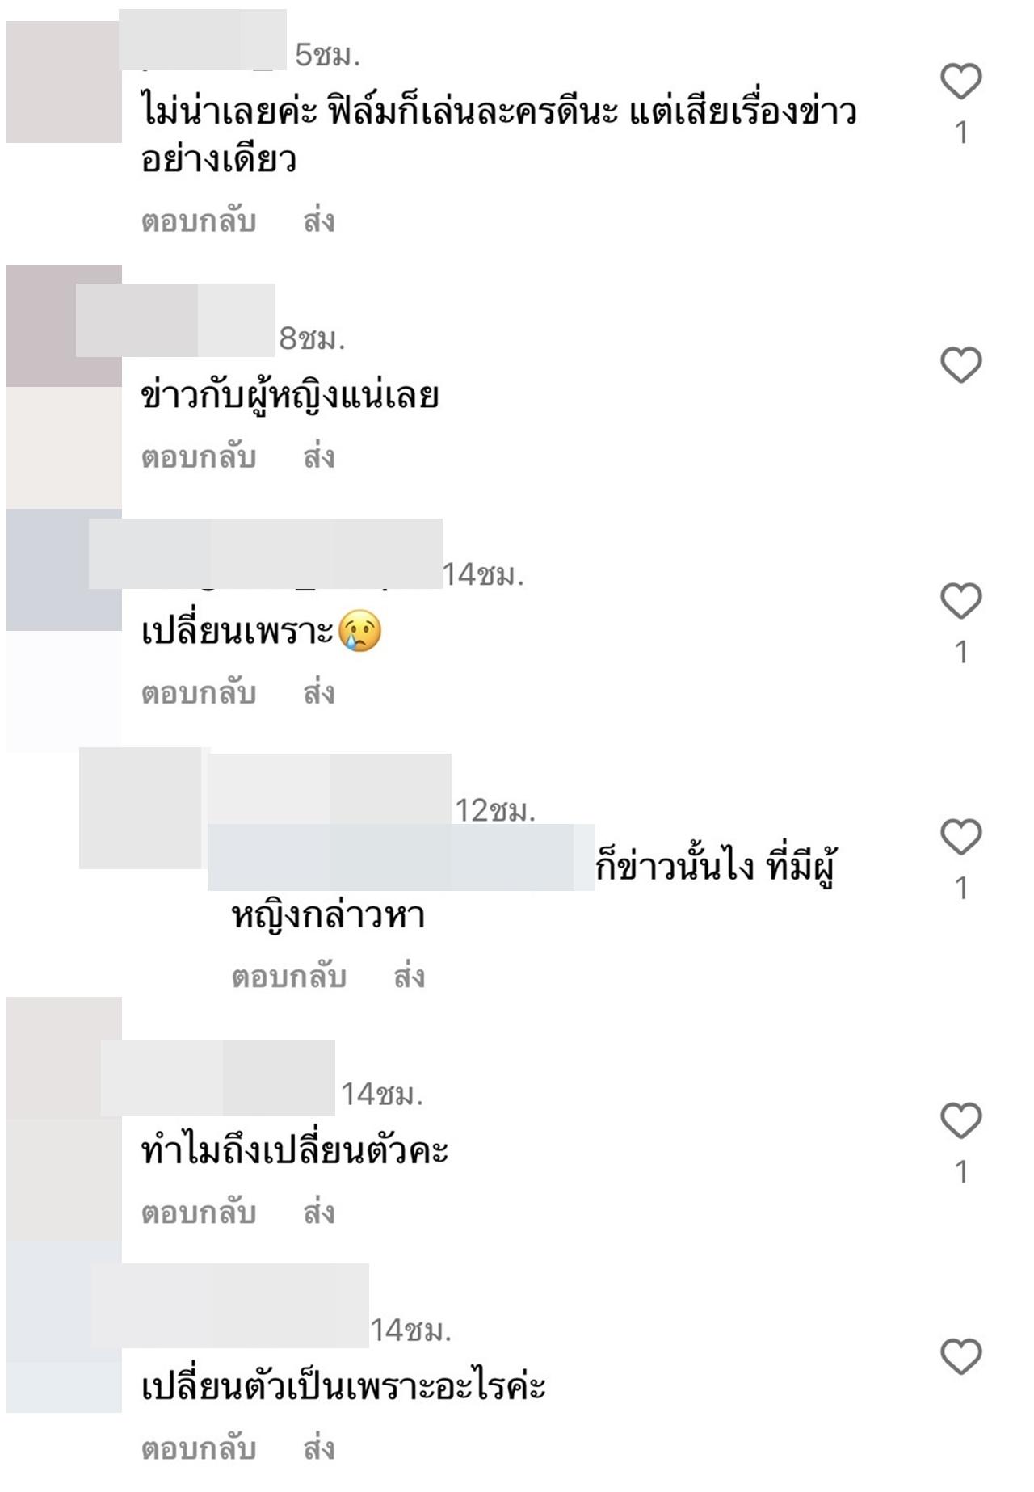Screen dimensions: 1034x1492
Task: Like the reply ก็ข่าวนั้นไง ที่มีผู้หญิงกล่าวหา
Action: tap(960, 837)
